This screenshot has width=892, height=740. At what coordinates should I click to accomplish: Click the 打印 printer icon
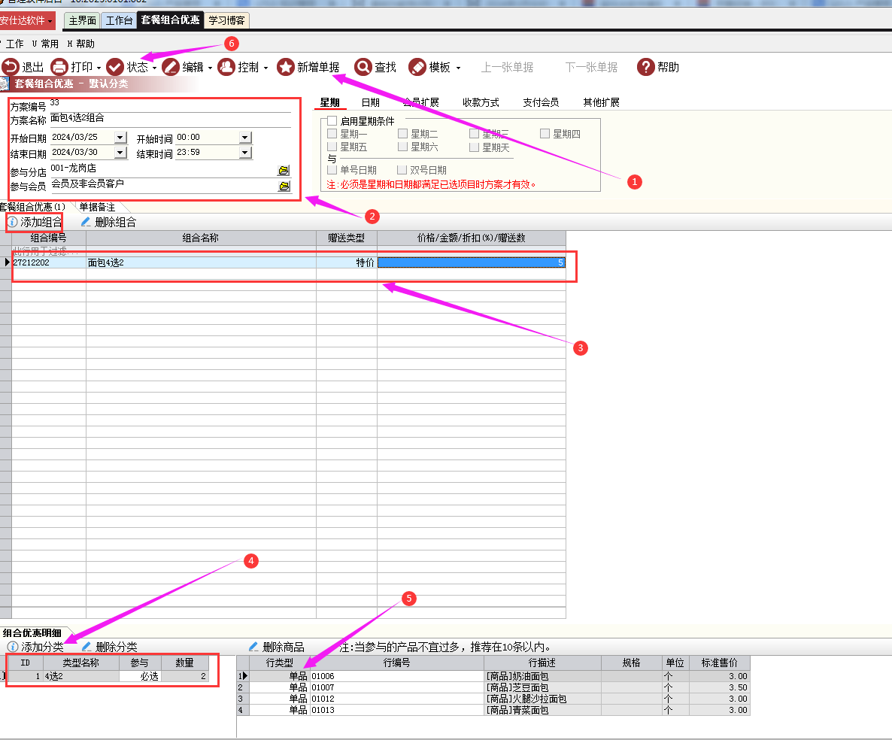pyautogui.click(x=59, y=67)
